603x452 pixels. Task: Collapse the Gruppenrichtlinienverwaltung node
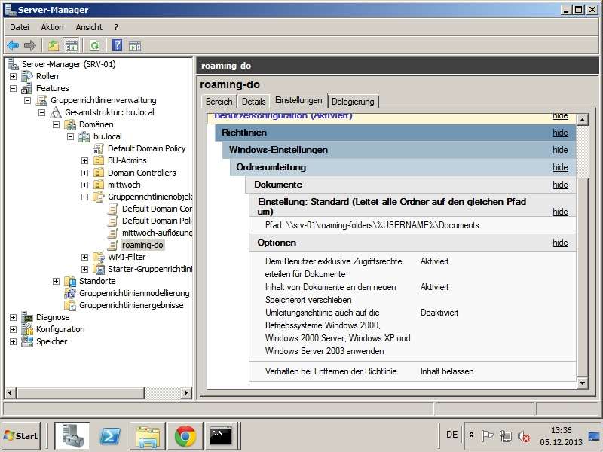[x=27, y=100]
